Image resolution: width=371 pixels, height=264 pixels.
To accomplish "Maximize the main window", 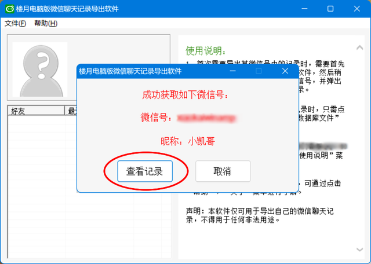I will [x=330, y=9].
